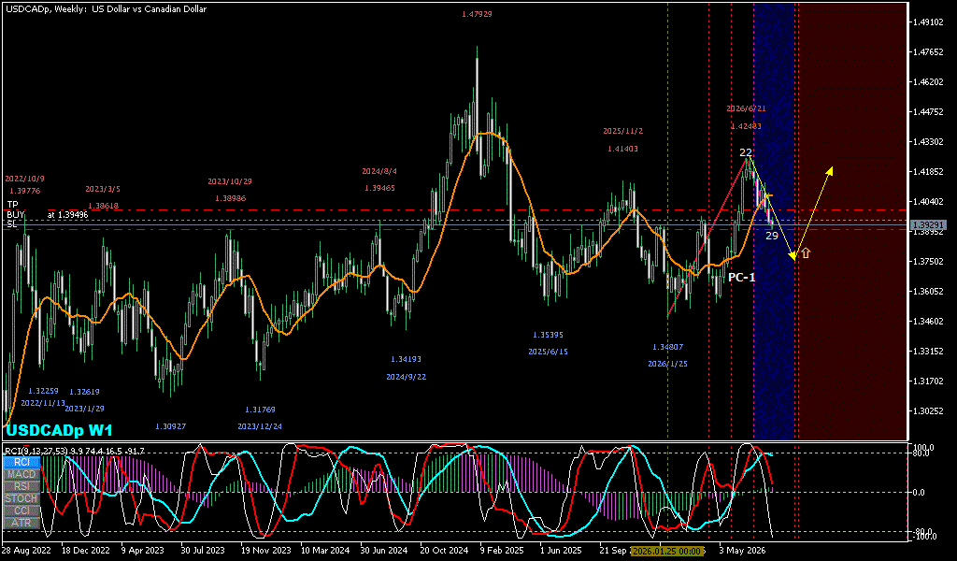
Task: Click 1.46202 on the price scale
Action: click(928, 82)
